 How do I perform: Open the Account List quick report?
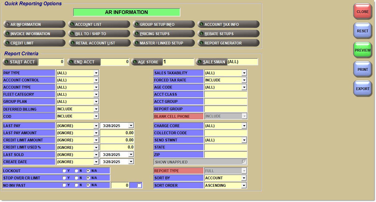click(x=99, y=25)
